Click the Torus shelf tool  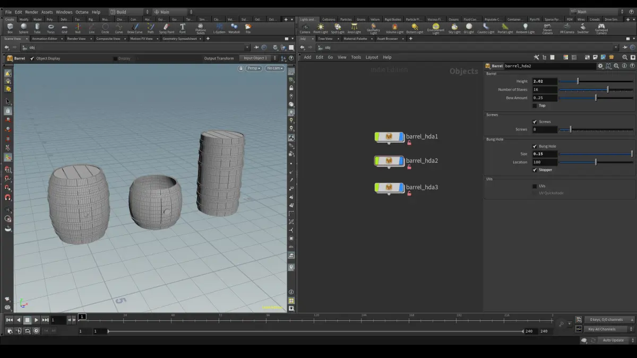51,28
